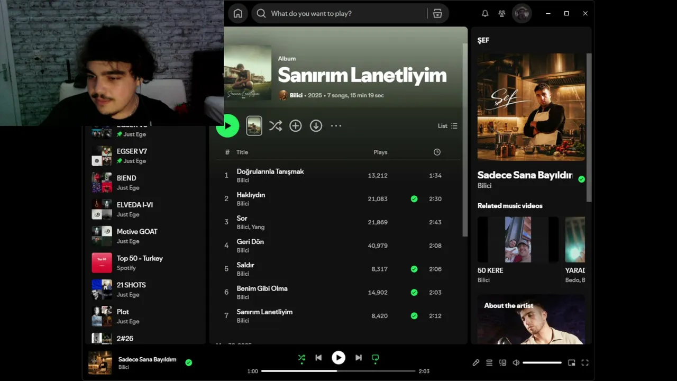Image resolution: width=677 pixels, height=381 pixels.
Task: Open more options for the album
Action: [336, 126]
